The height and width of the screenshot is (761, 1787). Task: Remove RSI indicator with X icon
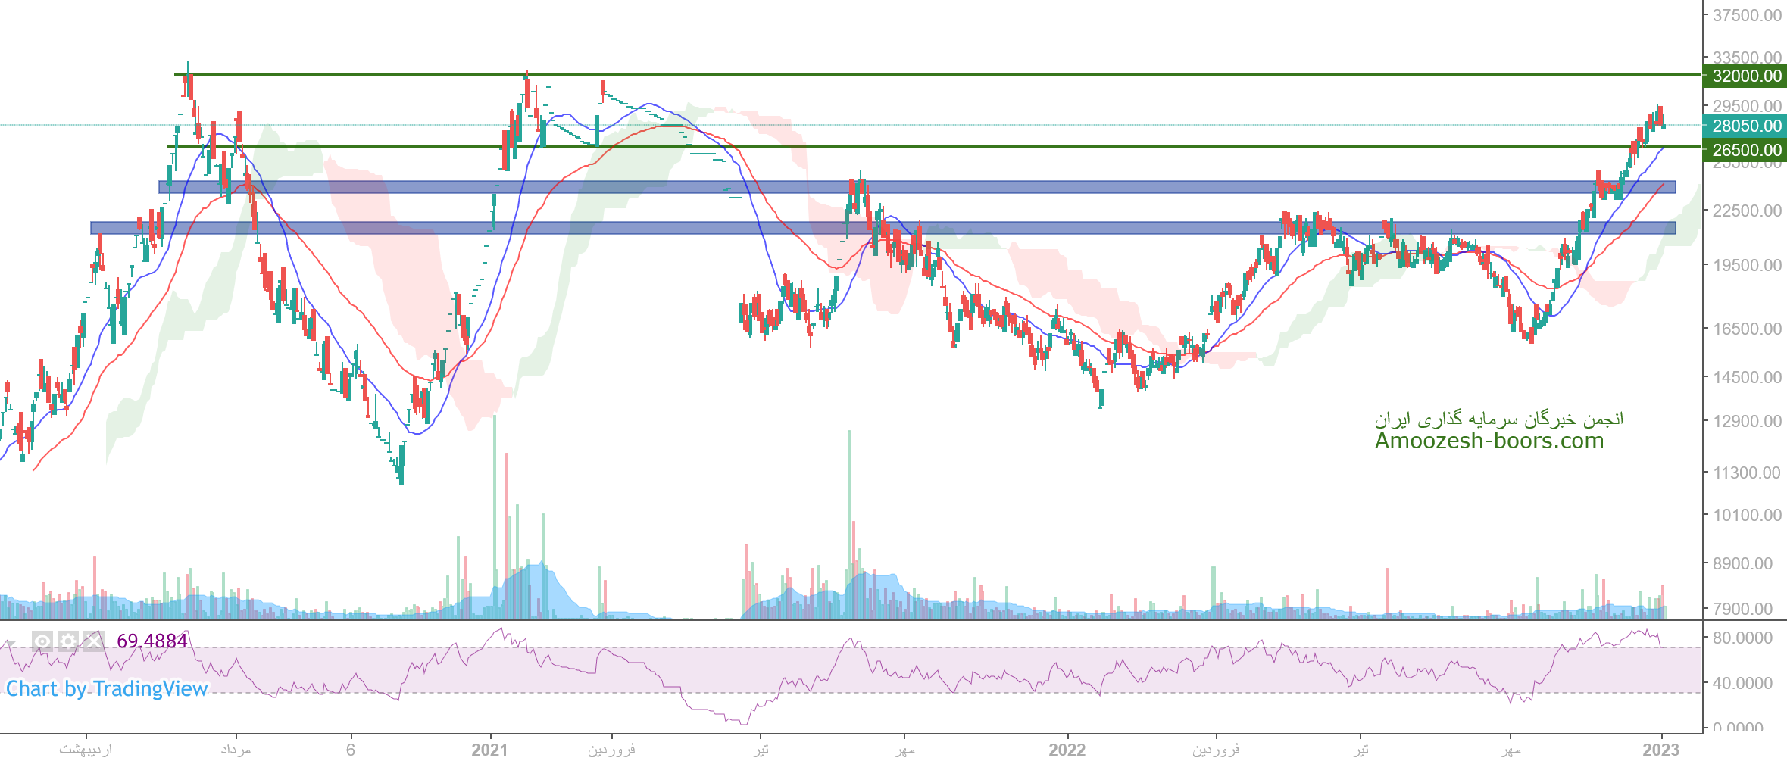[93, 641]
